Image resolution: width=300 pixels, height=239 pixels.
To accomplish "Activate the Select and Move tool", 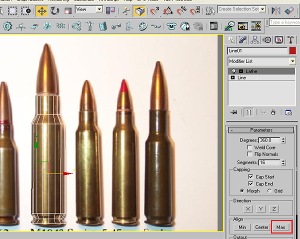I will coord(41,11).
